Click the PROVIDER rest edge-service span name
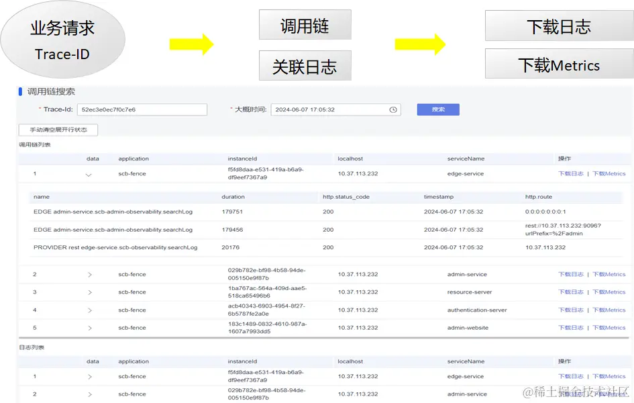 pos(115,247)
